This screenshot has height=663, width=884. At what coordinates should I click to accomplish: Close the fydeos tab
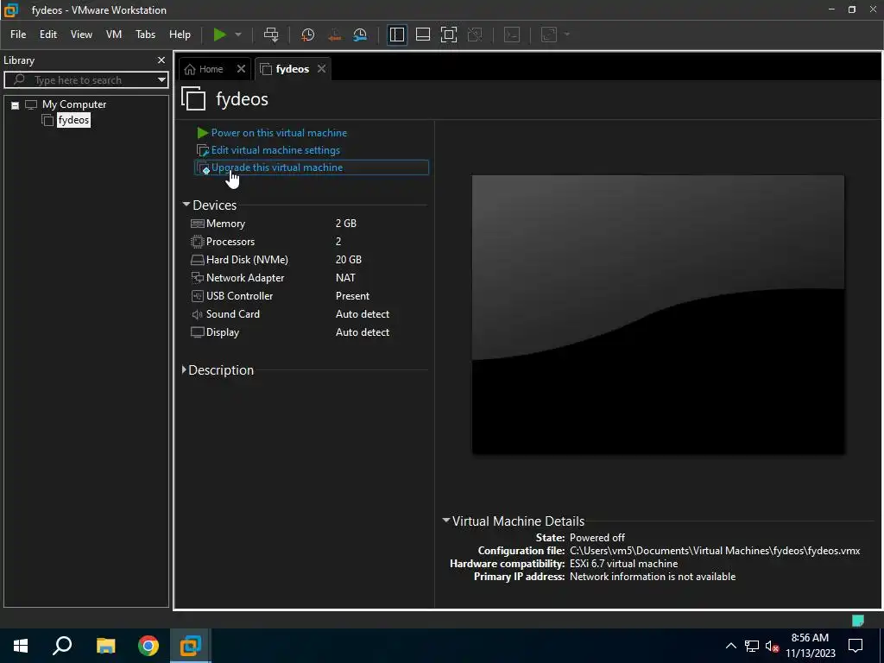click(x=321, y=69)
